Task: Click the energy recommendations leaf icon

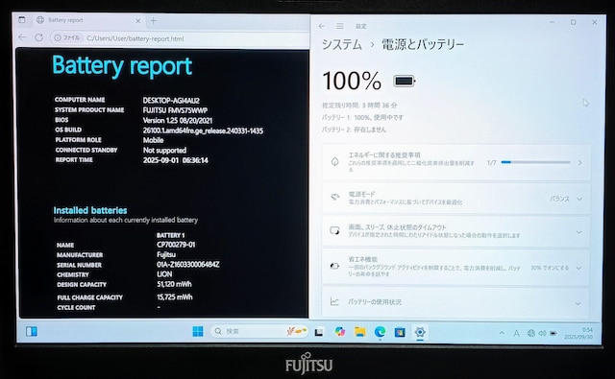Action: 335,162
